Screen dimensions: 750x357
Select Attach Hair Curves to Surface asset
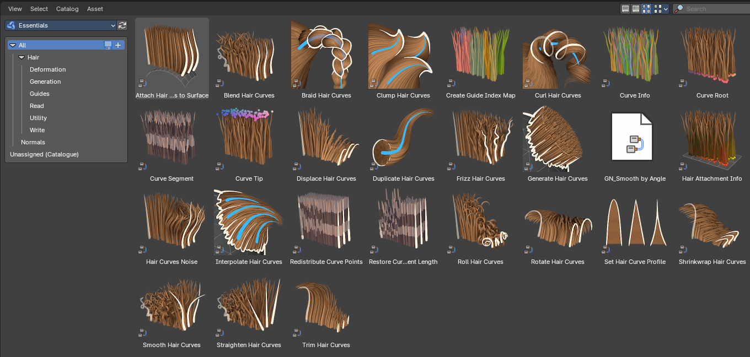click(x=172, y=59)
